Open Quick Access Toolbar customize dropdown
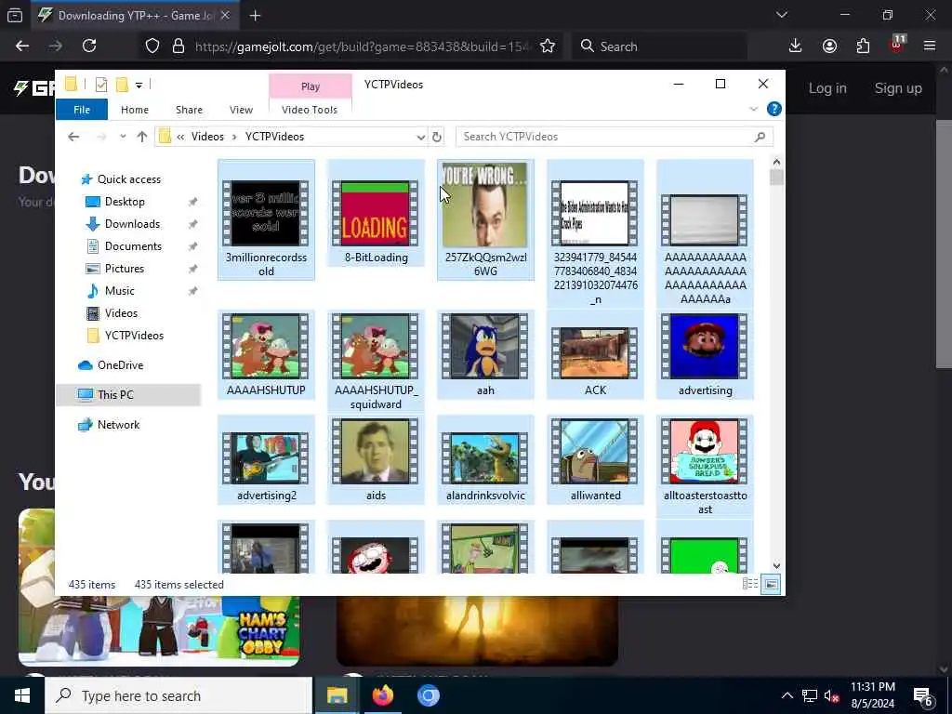Screen dimensions: 952x714 [139, 85]
